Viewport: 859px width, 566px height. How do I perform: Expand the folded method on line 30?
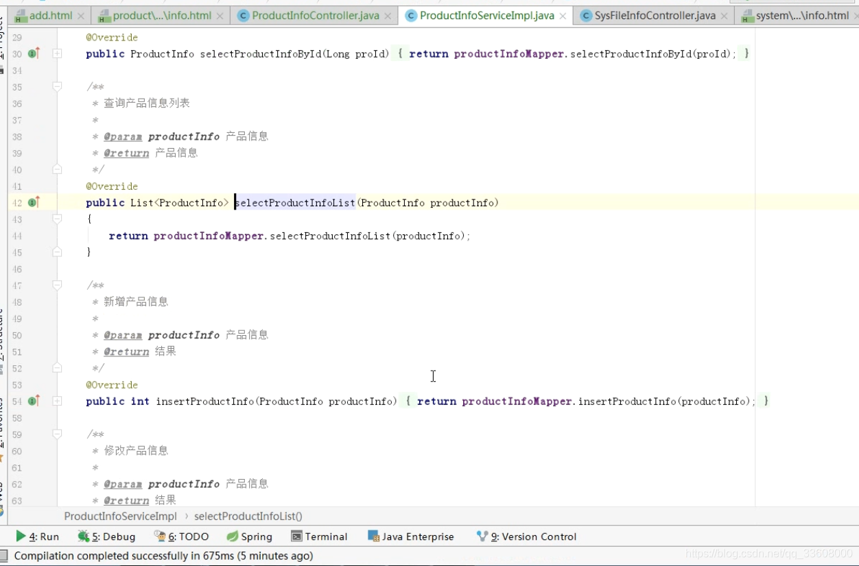[x=58, y=53]
